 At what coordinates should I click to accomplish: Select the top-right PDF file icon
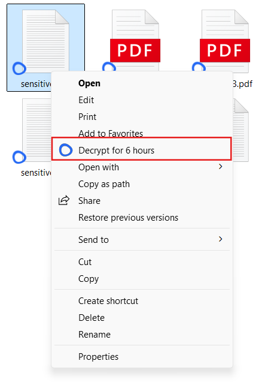(x=225, y=41)
